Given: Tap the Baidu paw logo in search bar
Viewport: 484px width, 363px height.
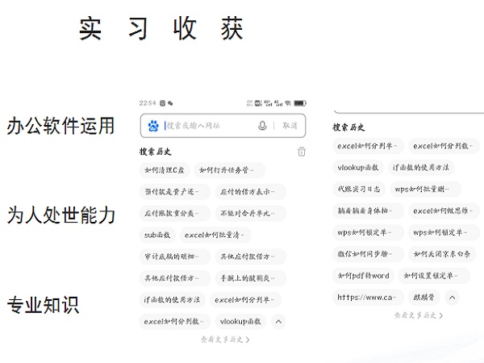Looking at the screenshot, I should coord(153,126).
